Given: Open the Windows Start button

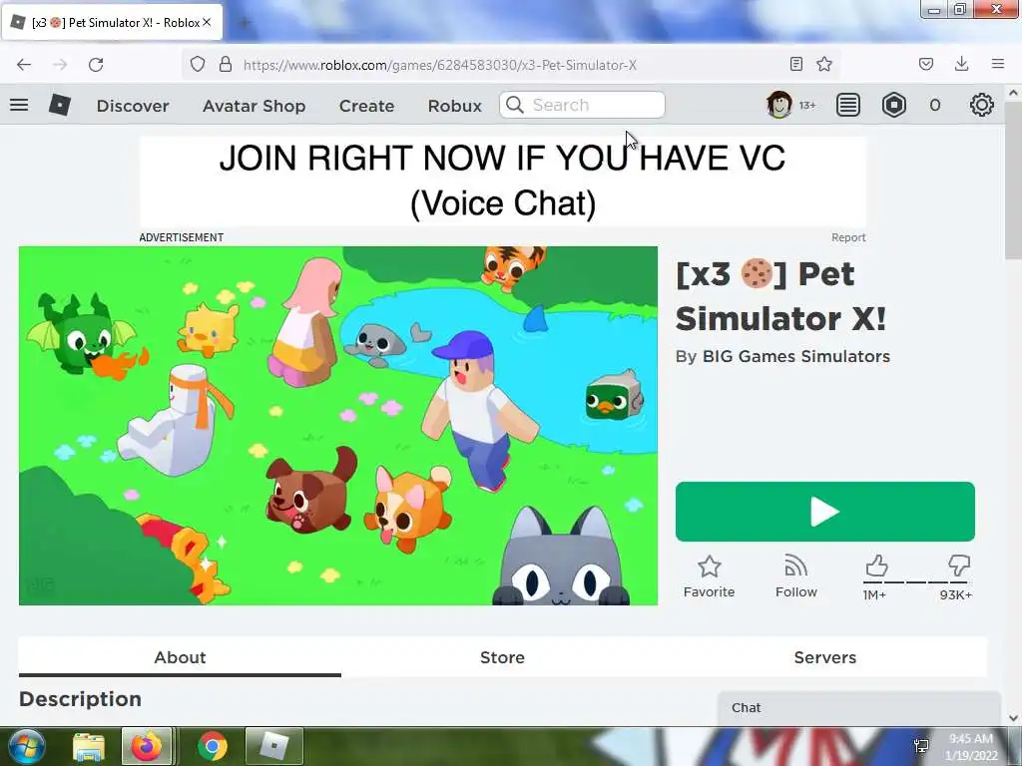Looking at the screenshot, I should click(x=27, y=746).
